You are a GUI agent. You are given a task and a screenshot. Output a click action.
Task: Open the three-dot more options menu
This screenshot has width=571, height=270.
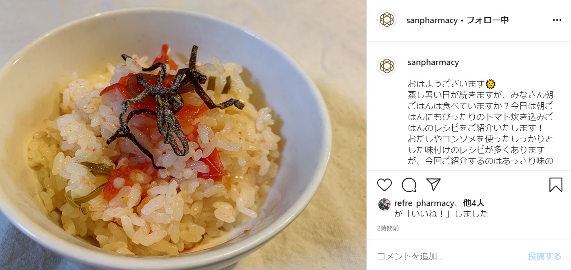pyautogui.click(x=557, y=20)
